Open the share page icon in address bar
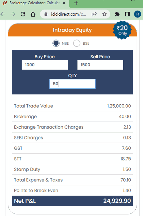The height and width of the screenshot is (216, 143). [94, 14]
